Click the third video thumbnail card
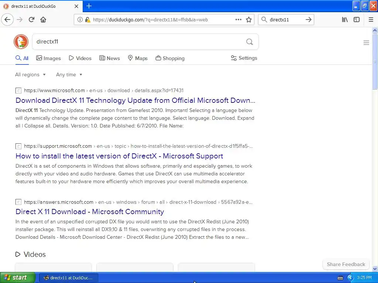Image resolution: width=378 pixels, height=283 pixels. pyautogui.click(x=216, y=268)
